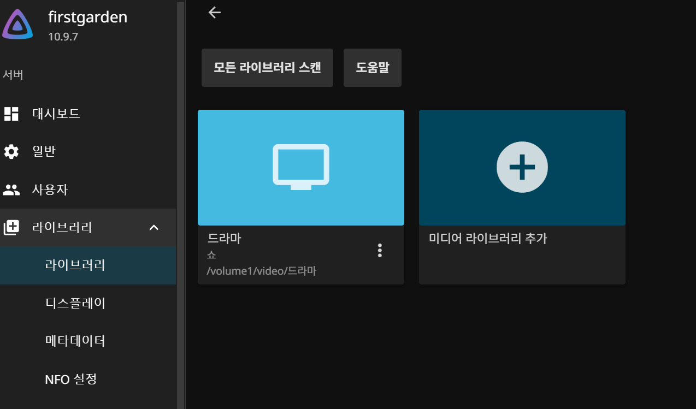Open the three-dot menu for 드라마
Image resolution: width=696 pixels, height=409 pixels.
(x=380, y=251)
